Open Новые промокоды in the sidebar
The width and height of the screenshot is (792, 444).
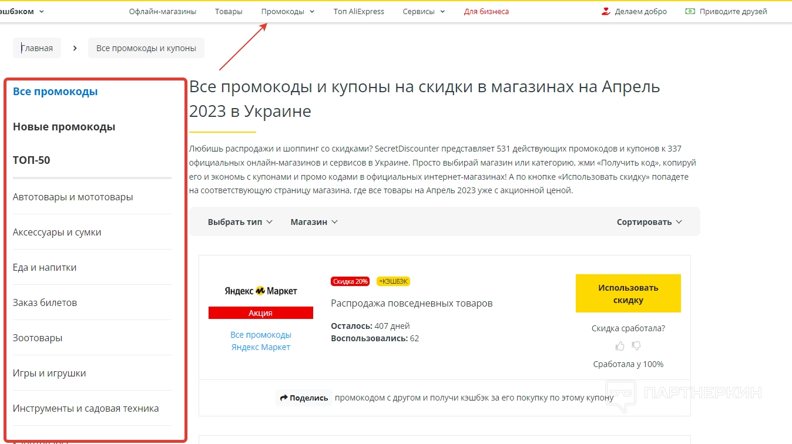point(64,127)
